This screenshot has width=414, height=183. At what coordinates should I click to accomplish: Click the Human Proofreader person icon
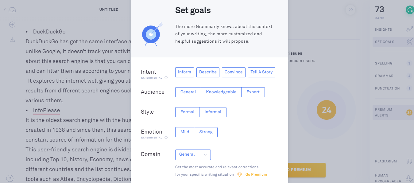click(409, 178)
